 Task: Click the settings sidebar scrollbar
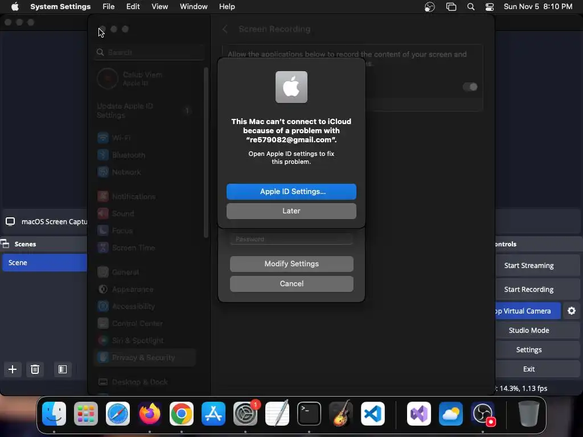coord(206,152)
